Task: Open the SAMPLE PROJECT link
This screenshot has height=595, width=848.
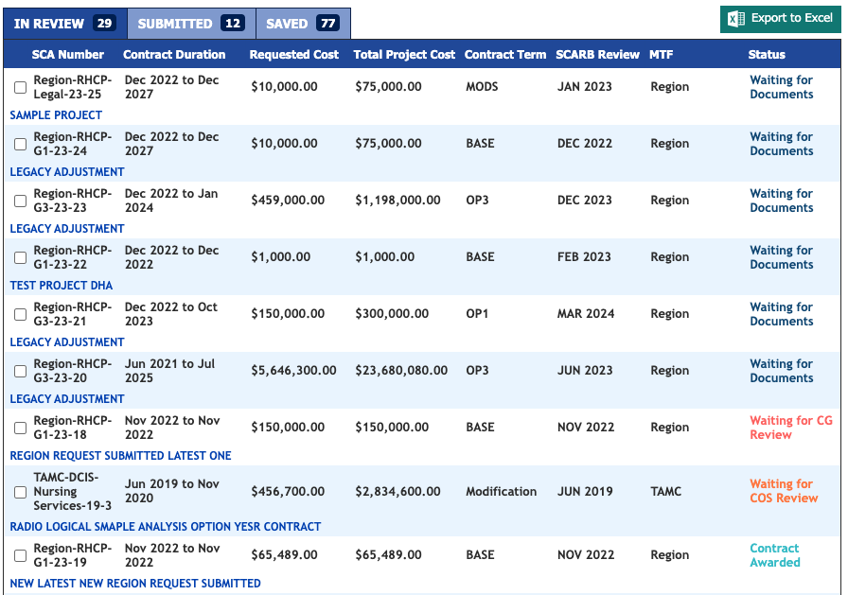Action: [x=56, y=115]
